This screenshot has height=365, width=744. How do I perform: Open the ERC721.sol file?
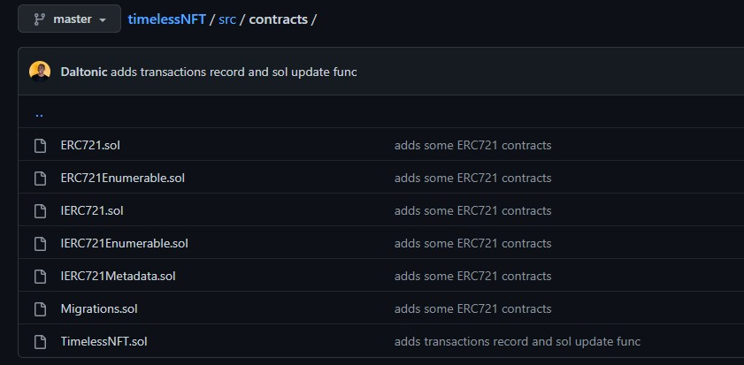[x=90, y=145]
